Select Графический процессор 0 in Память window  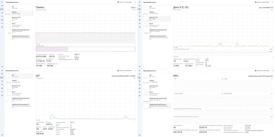(19, 31)
